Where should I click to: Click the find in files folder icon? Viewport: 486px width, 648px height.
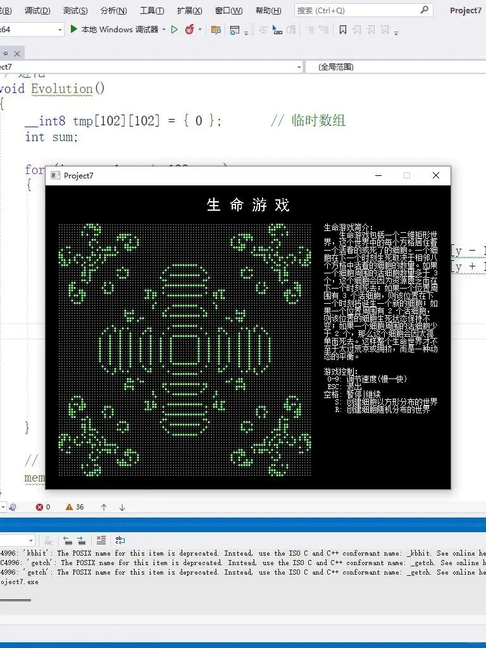pos(216,30)
